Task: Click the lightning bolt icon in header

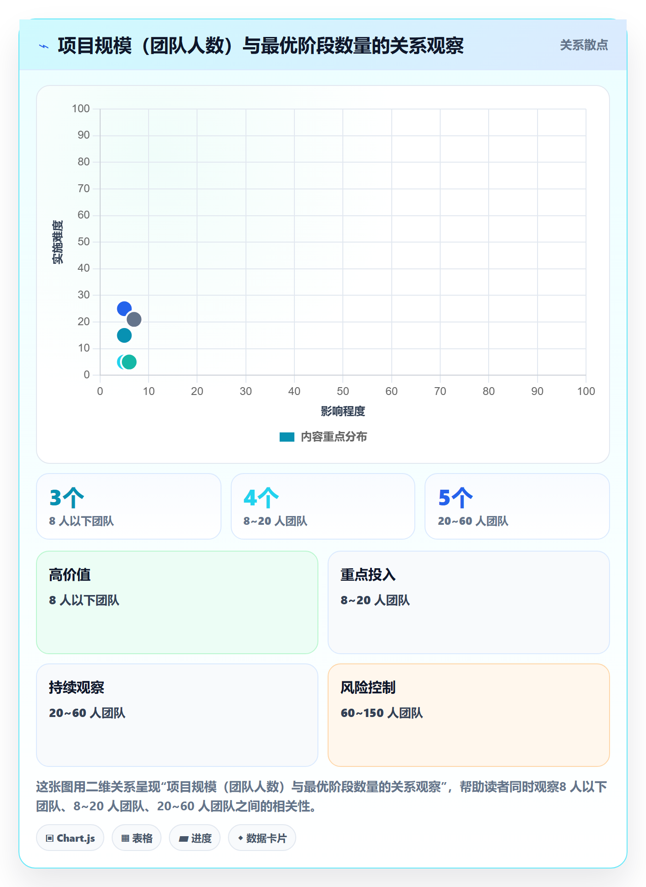Action: (x=44, y=46)
